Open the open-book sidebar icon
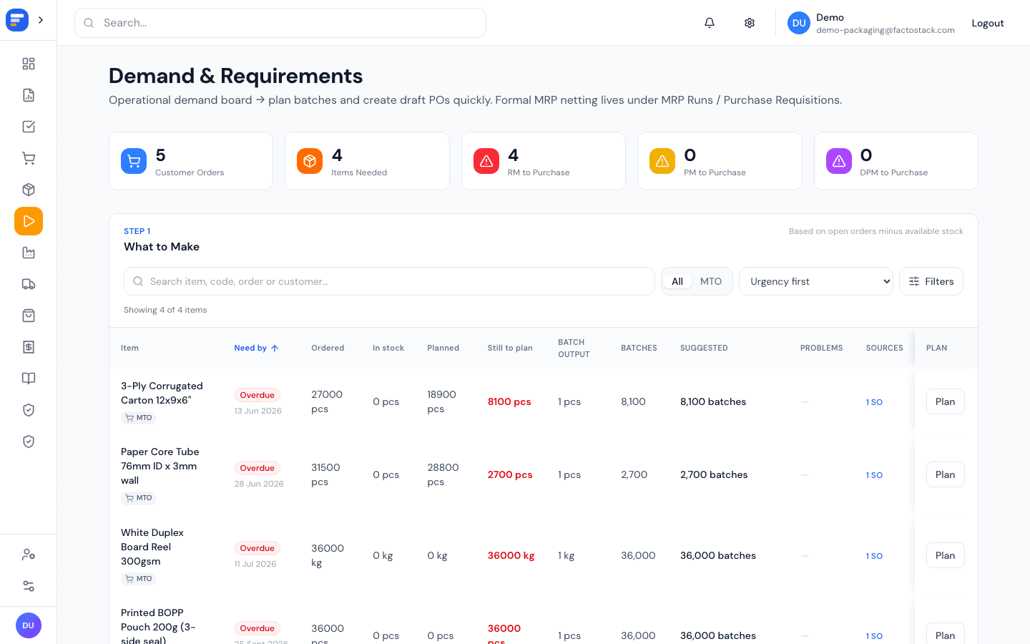1030x644 pixels. tap(29, 379)
